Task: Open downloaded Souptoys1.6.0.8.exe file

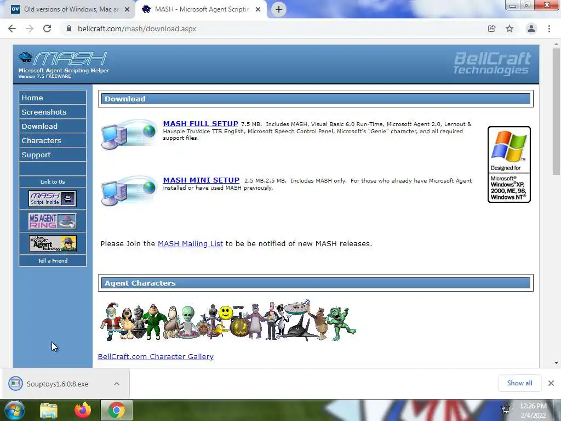Action: (57, 384)
